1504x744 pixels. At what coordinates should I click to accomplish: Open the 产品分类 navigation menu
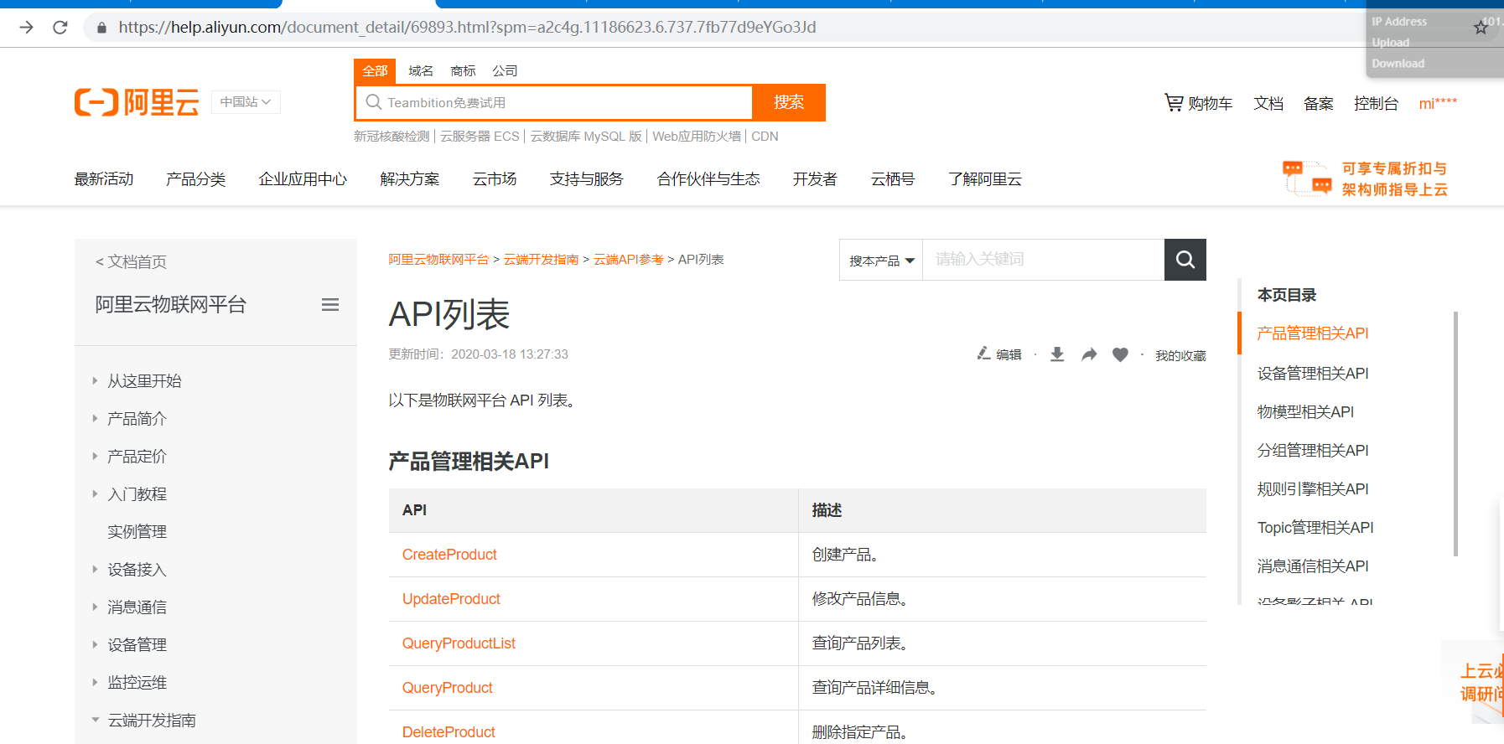tap(195, 179)
